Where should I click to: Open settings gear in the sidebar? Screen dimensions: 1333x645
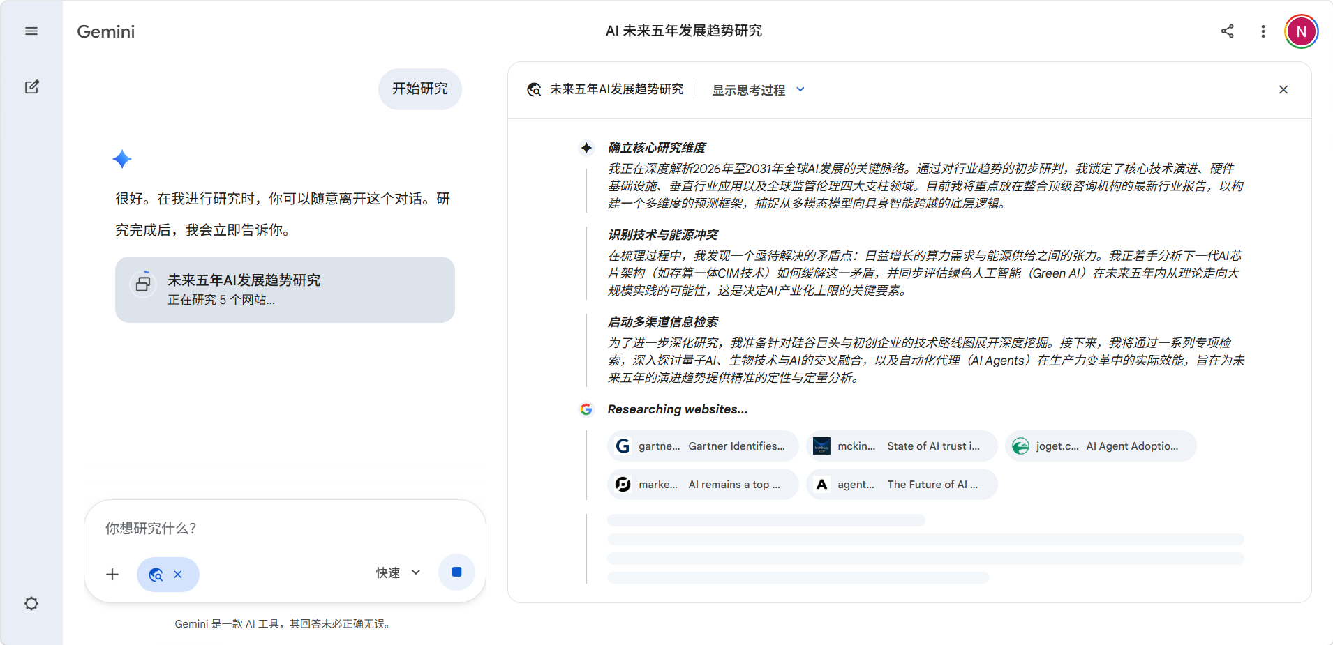pos(31,603)
